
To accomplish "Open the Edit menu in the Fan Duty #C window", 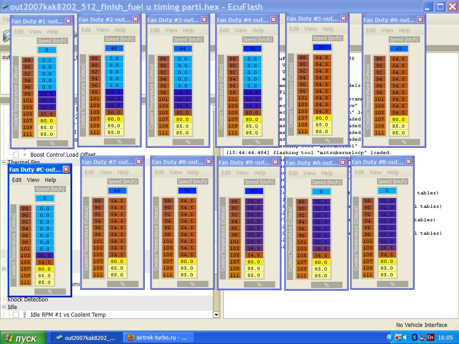I will tap(17, 180).
